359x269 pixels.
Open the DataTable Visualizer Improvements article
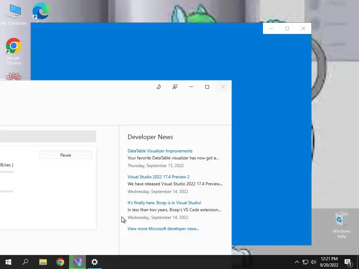(x=160, y=151)
